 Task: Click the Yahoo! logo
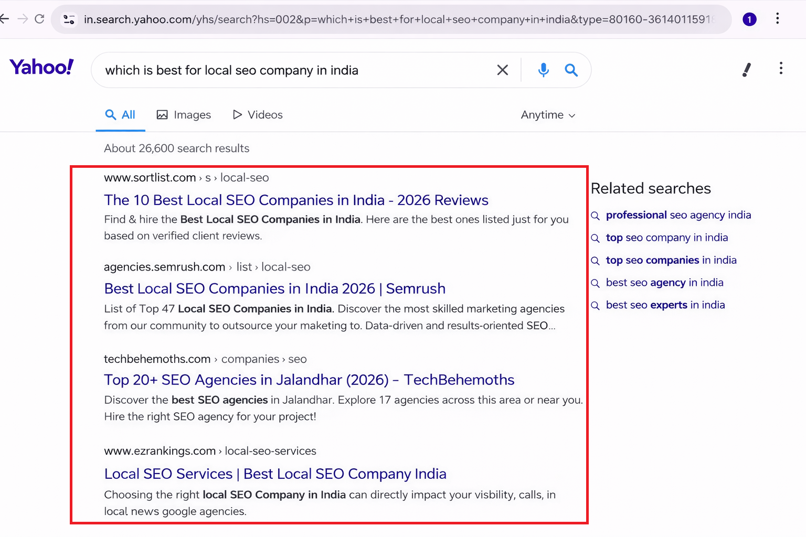pyautogui.click(x=41, y=67)
